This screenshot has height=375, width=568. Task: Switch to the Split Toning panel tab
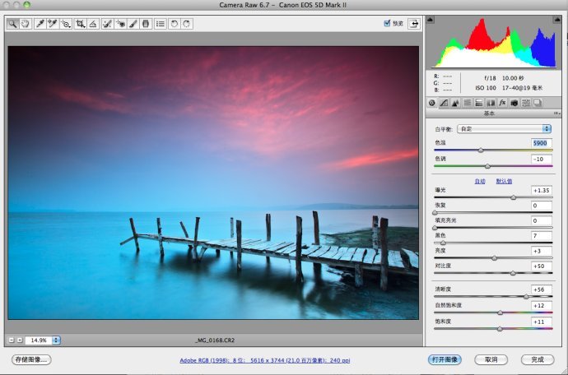tap(479, 103)
